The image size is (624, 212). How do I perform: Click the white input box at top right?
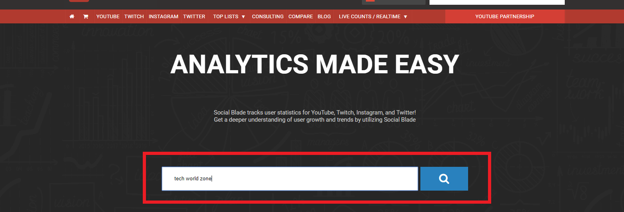coord(497,2)
